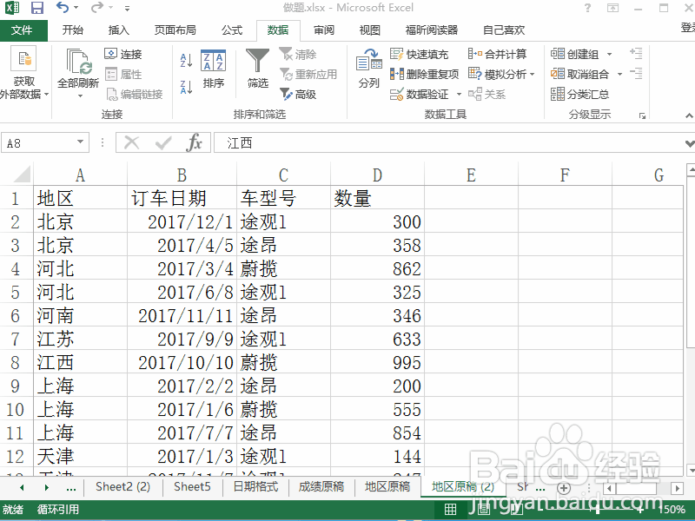Expand the formula bar

(x=689, y=143)
